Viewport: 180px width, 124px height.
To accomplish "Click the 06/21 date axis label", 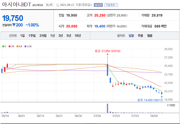I will click(59, 116).
